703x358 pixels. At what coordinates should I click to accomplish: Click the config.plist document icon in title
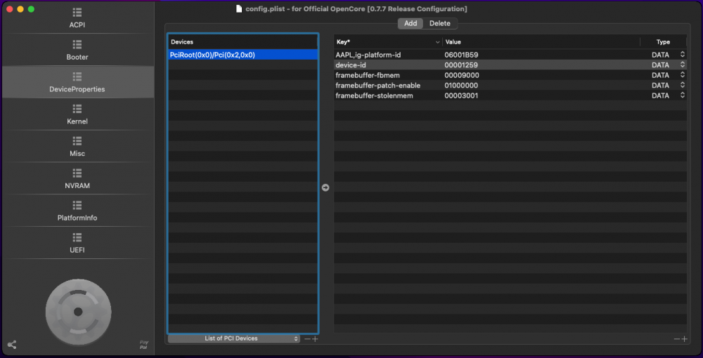pos(239,9)
